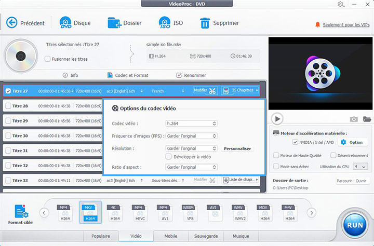Open Titre 33 Sous-titres selector

pos(168,181)
